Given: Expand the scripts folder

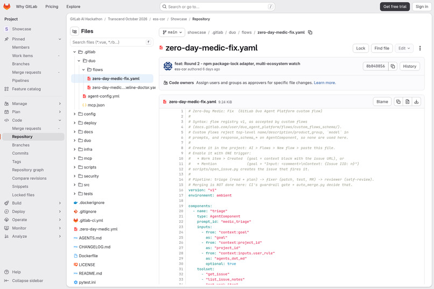Looking at the screenshot, I should click(x=74, y=167).
